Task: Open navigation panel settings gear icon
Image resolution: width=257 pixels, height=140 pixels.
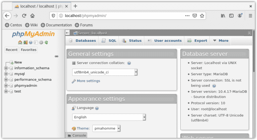Action: [41, 42]
